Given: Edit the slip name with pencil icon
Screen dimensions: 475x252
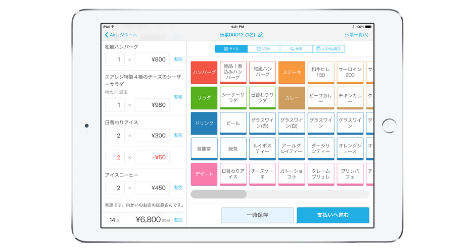Looking at the screenshot, I should coord(260,35).
